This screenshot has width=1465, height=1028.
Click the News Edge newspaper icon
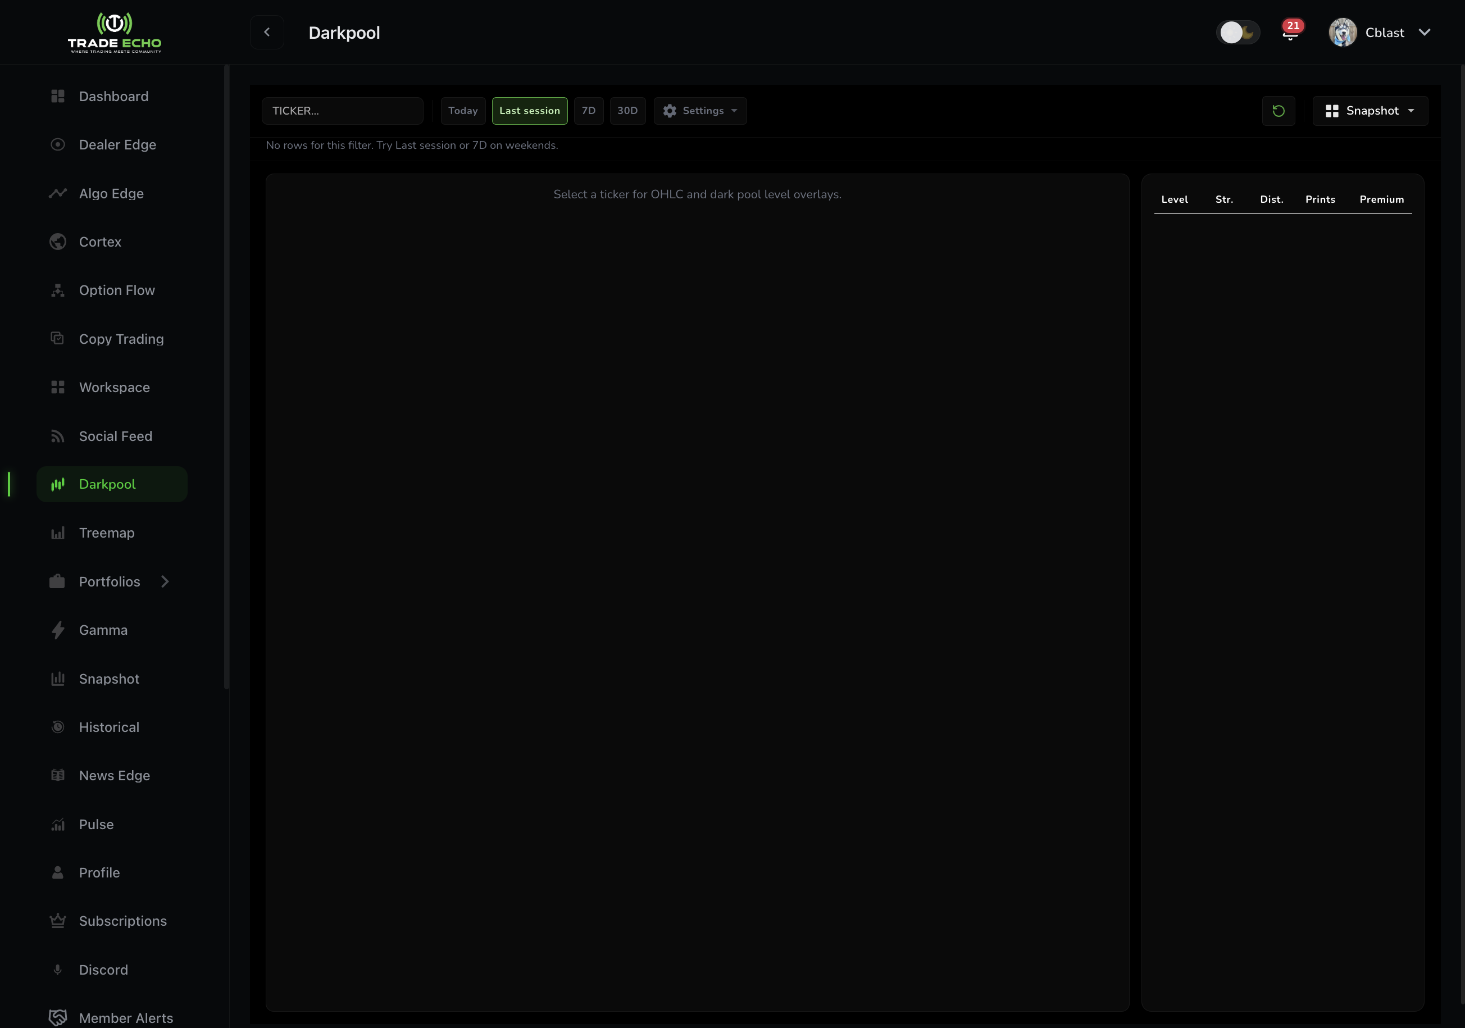pos(57,775)
